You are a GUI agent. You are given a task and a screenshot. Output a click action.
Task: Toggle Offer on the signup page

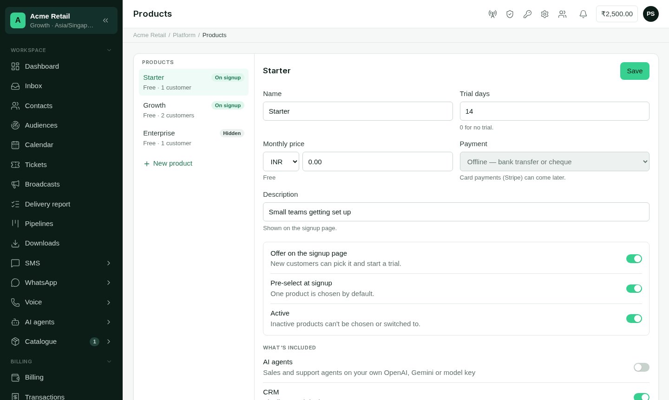634,258
